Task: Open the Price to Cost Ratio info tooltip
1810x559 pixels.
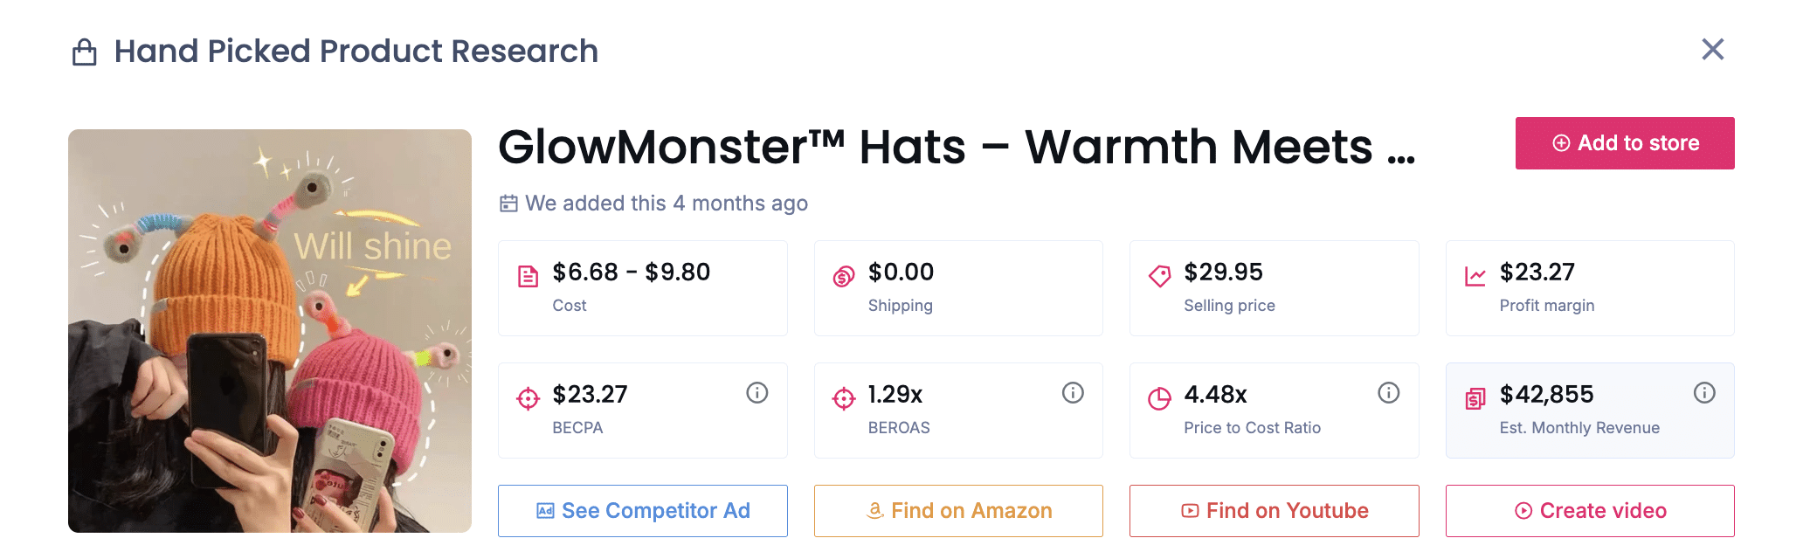Action: point(1389,392)
